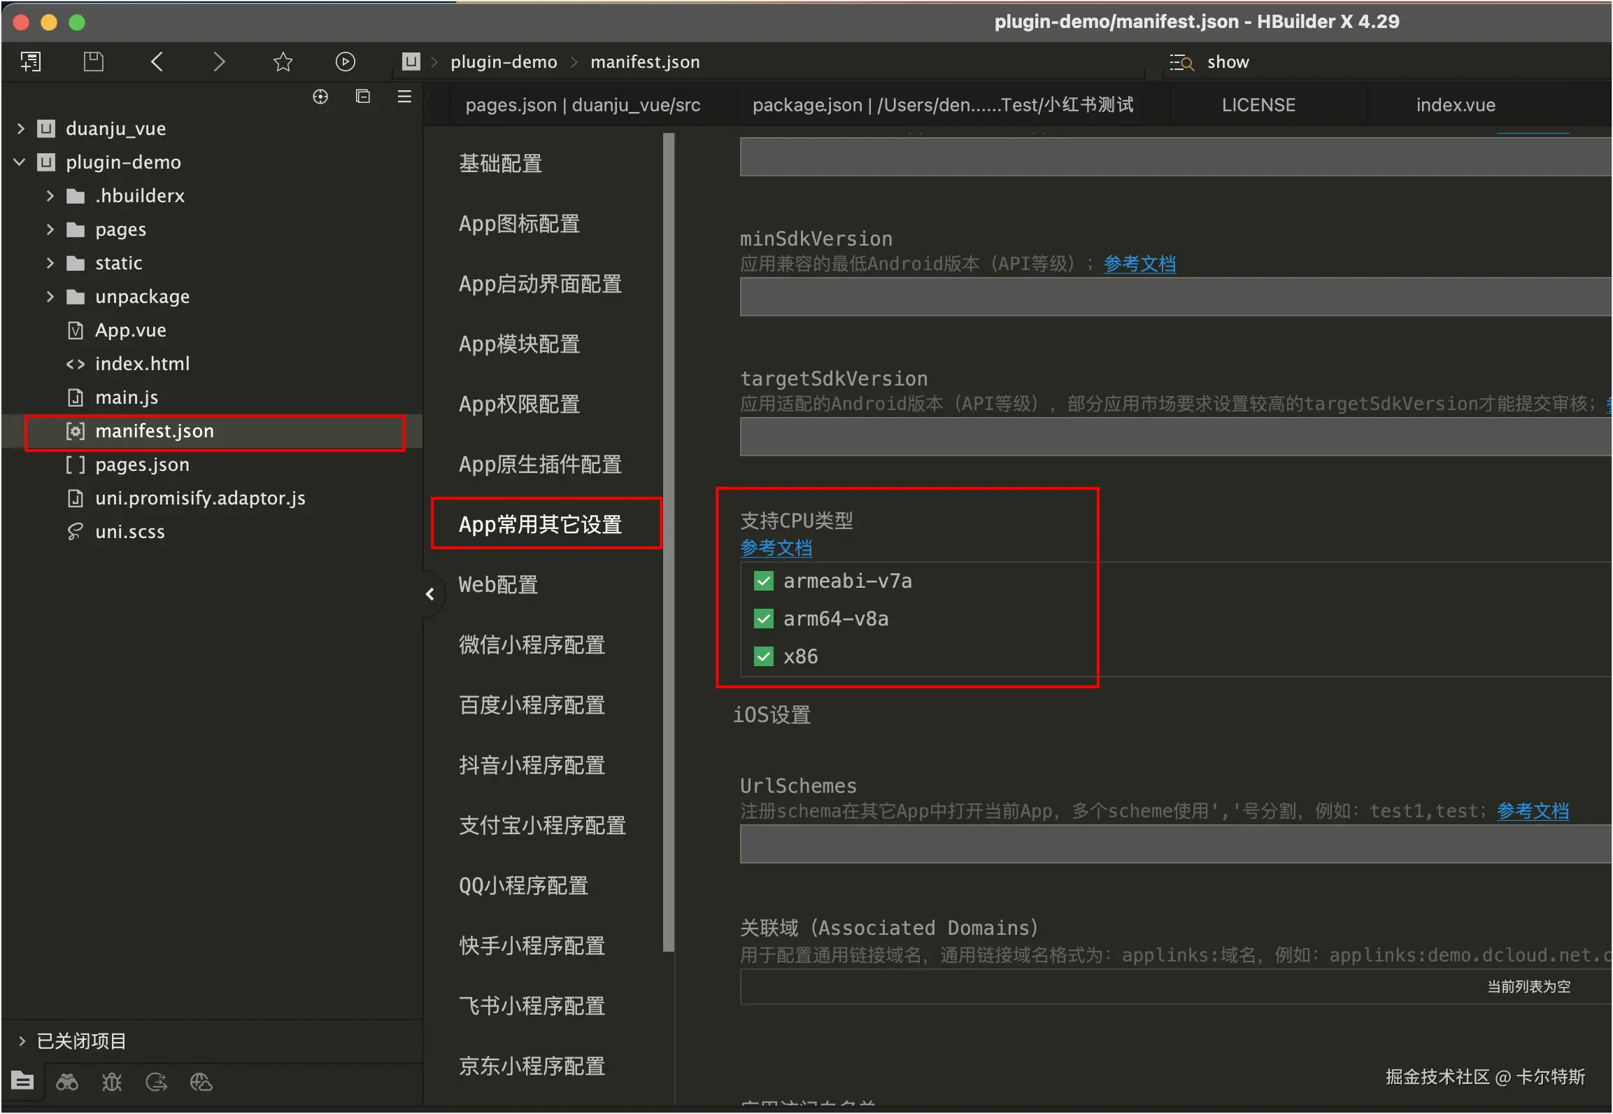Screen dimensions: 1613x1114
Task: Click the locate current file target icon
Action: 320,97
